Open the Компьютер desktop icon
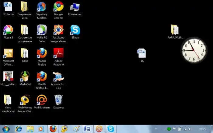Screen dimensions: 213x133 coord(75,7)
